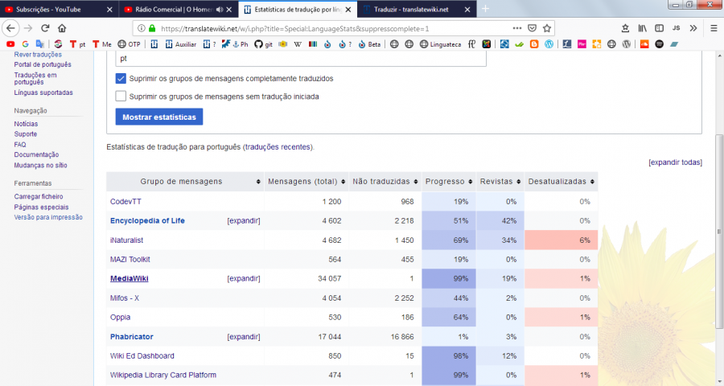Sort by Grupo de mensagens column
This screenshot has height=386, width=724.
tap(185, 182)
